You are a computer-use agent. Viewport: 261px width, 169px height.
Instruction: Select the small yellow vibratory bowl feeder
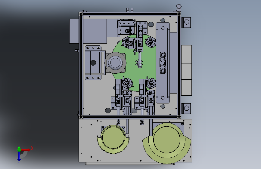[113, 140]
